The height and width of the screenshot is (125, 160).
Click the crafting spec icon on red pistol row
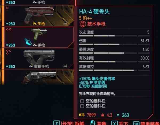[x=65, y=23]
